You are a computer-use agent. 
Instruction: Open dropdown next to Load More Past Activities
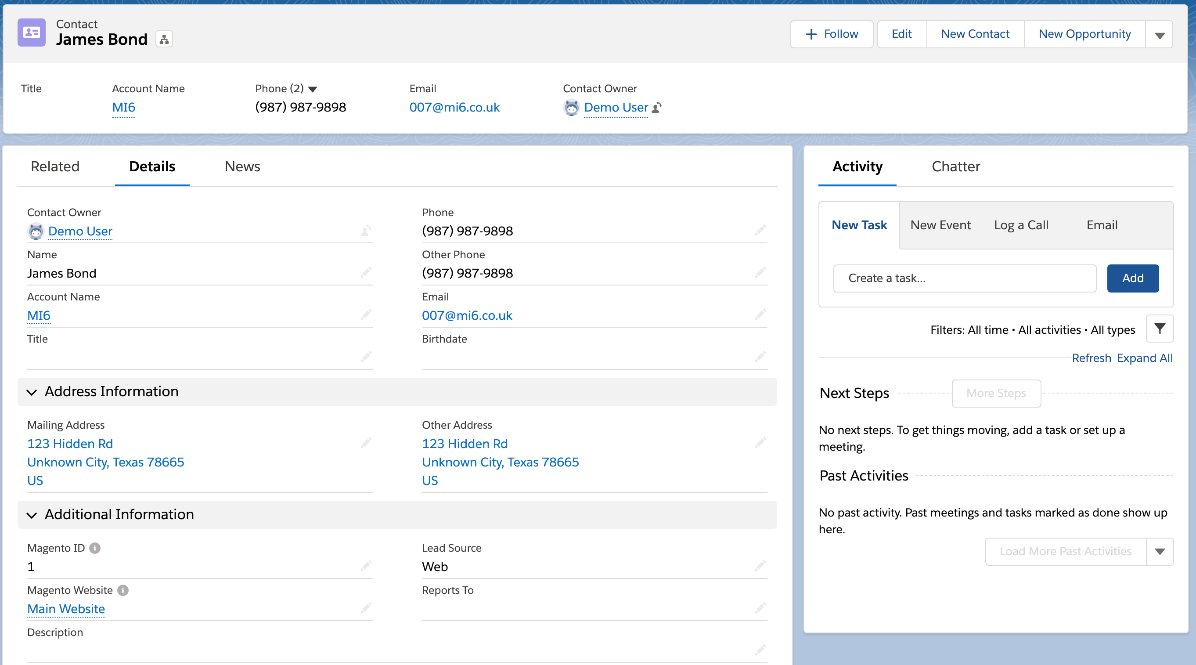1159,551
